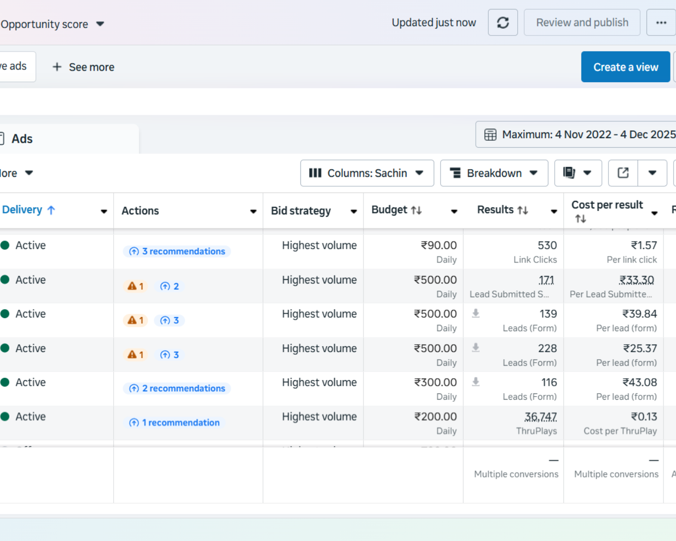The width and height of the screenshot is (676, 541).
Task: Open Columns: Sachin dropdown
Action: [367, 173]
